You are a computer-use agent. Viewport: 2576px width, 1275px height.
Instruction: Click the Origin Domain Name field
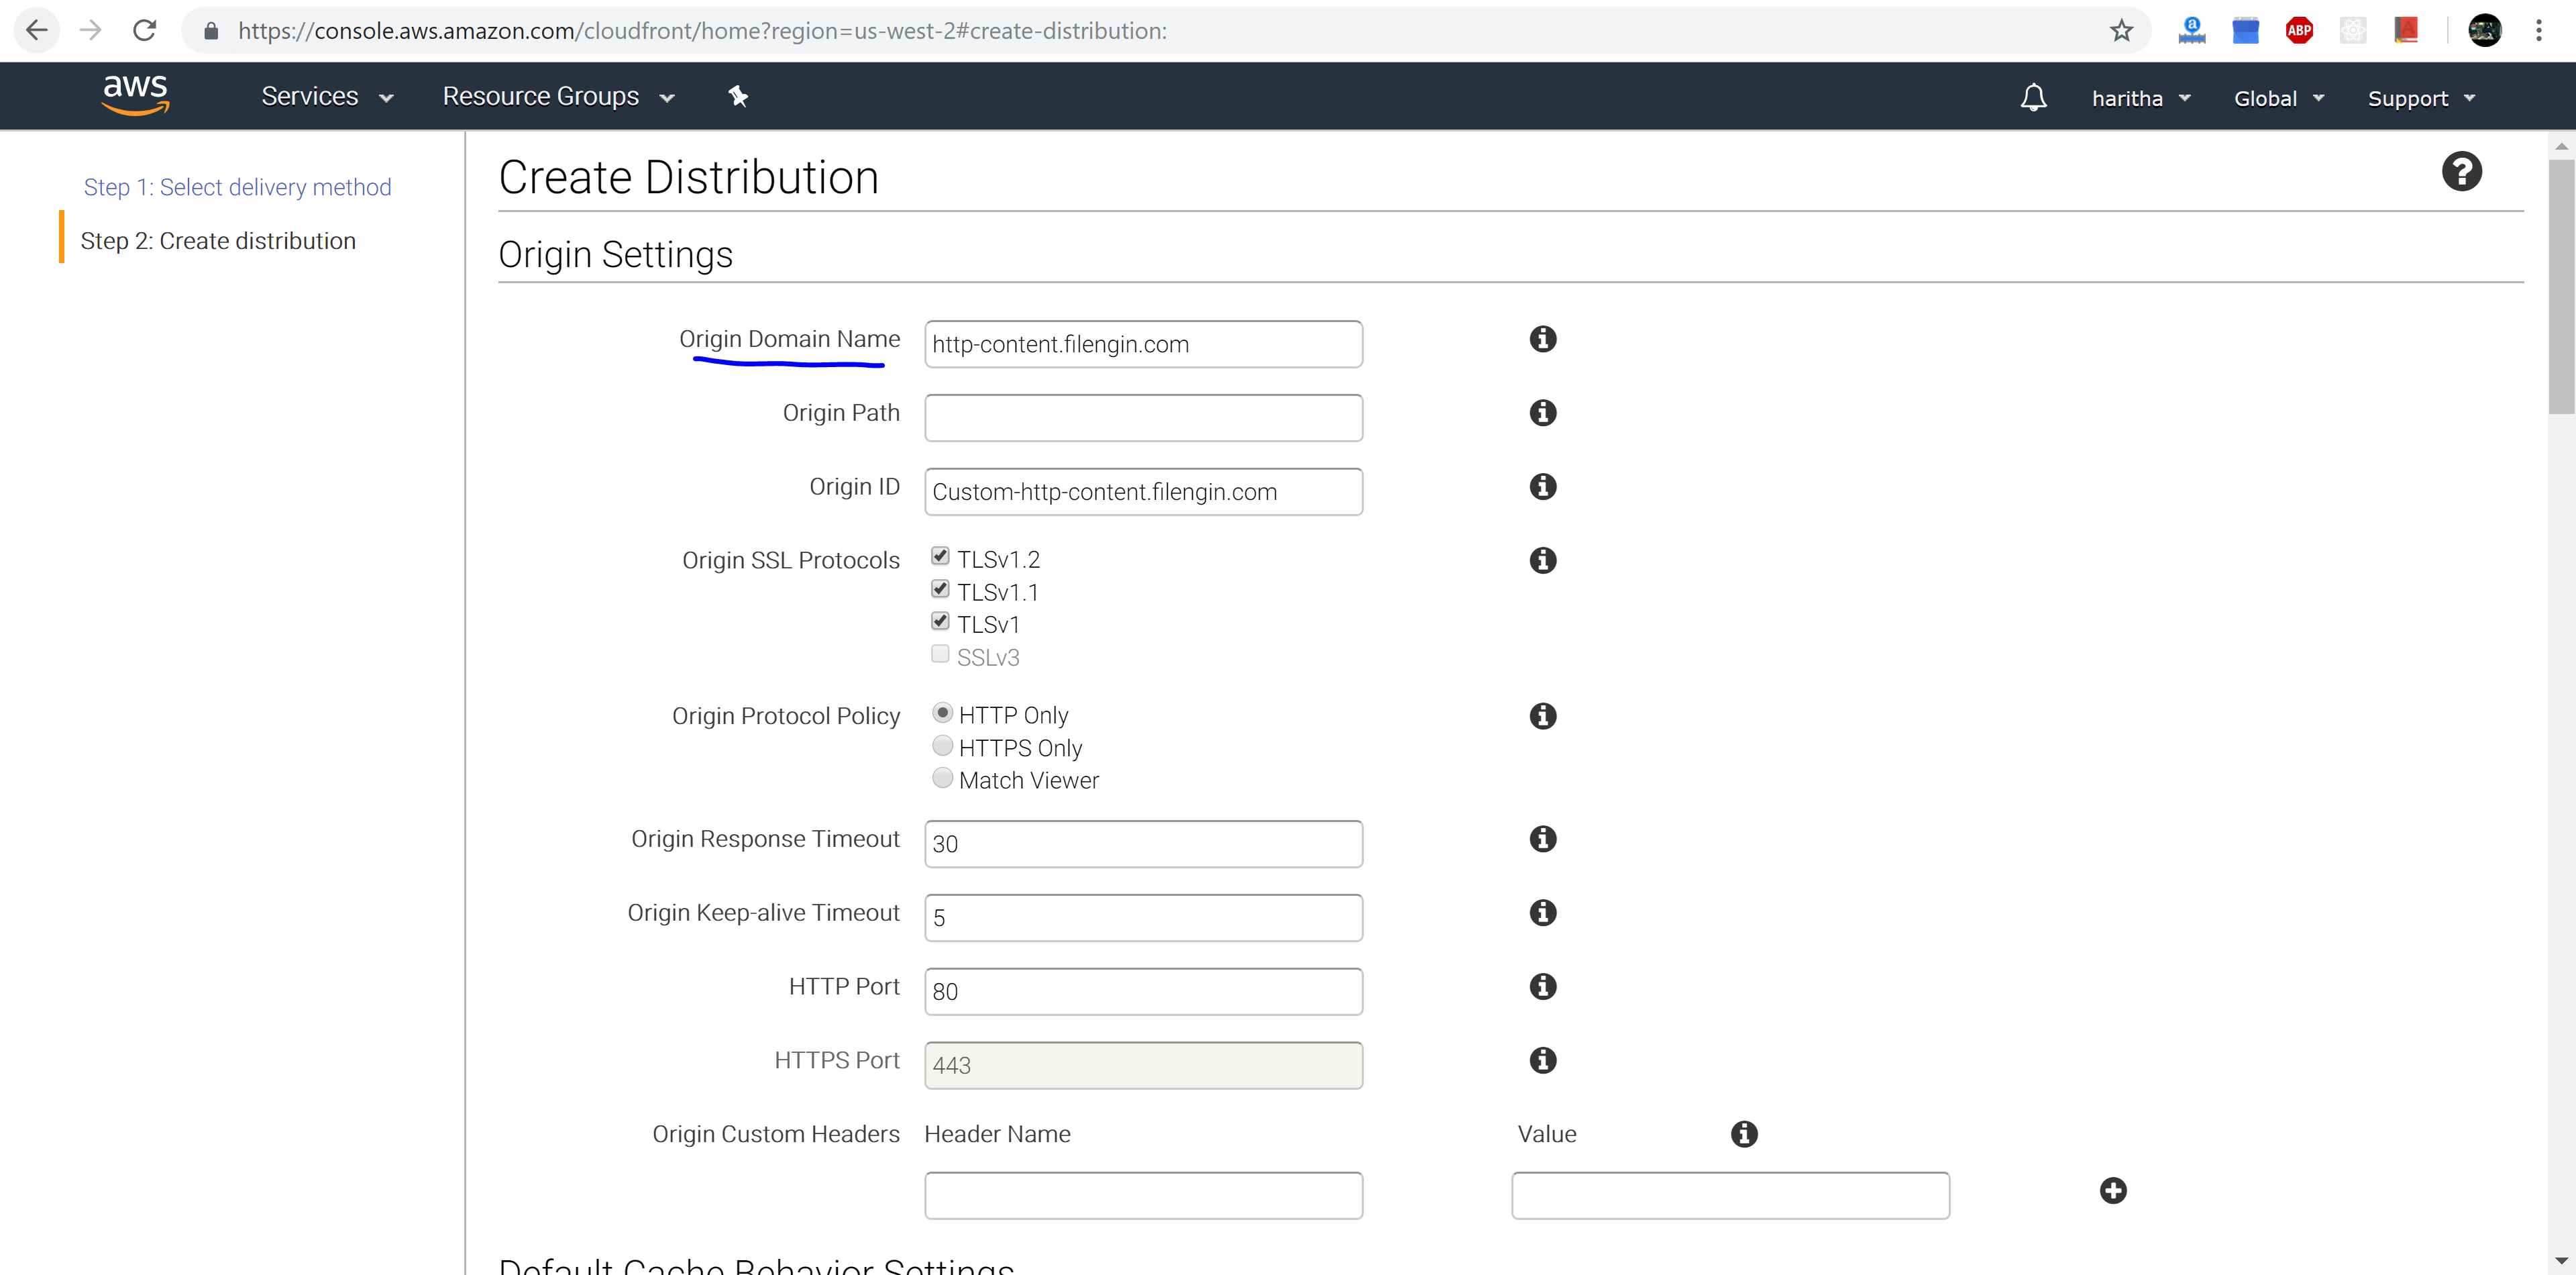tap(1143, 344)
